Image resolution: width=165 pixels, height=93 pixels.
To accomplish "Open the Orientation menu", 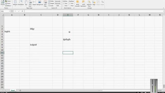I will [x=21, y=3].
